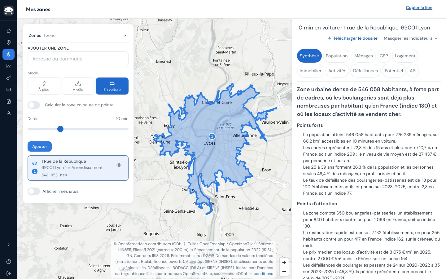Image resolution: width=446 pixels, height=279 pixels.
Task: Open Masquer les indicateurs dropdown
Action: 411,38
